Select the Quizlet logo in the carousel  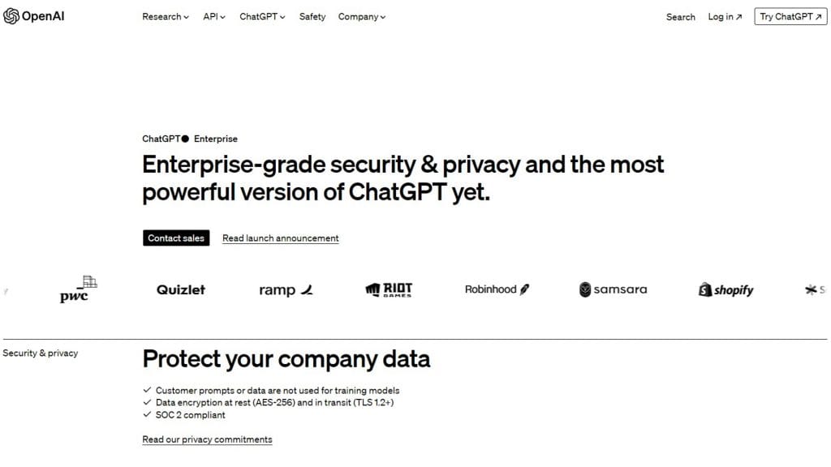tap(181, 289)
